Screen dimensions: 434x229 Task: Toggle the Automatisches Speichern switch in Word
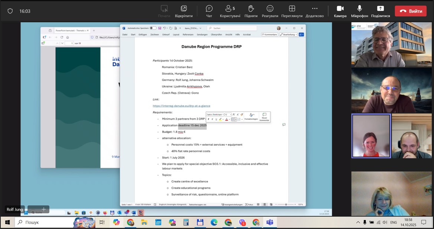tap(153, 28)
